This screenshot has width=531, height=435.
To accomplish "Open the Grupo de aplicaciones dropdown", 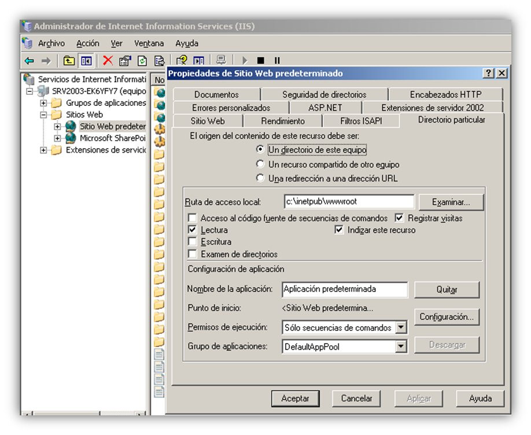I will pos(401,346).
